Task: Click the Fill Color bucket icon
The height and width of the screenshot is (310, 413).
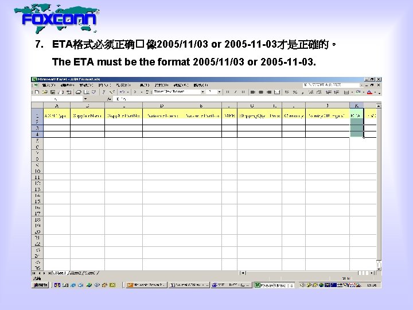Action: (x=358, y=92)
